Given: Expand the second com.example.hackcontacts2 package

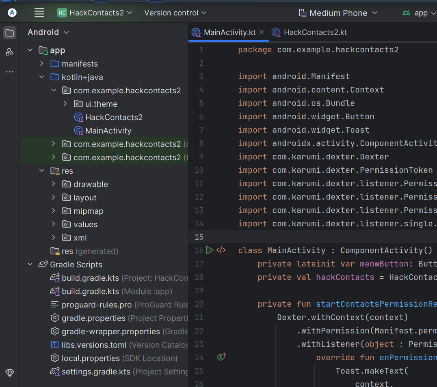Looking at the screenshot, I should (54, 144).
